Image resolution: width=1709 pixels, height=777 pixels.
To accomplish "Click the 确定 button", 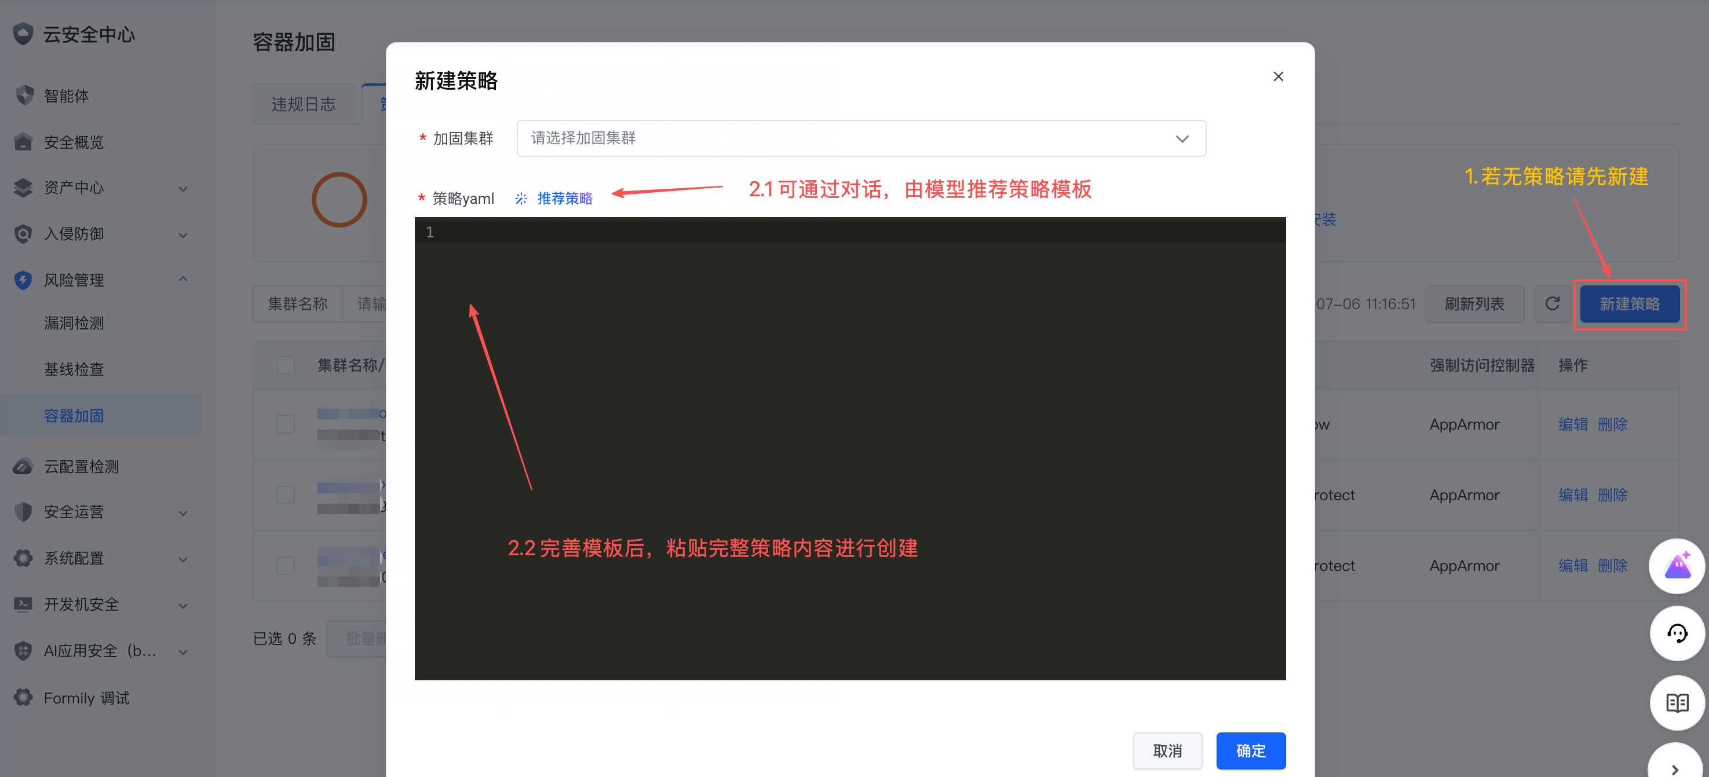I will [x=1251, y=750].
